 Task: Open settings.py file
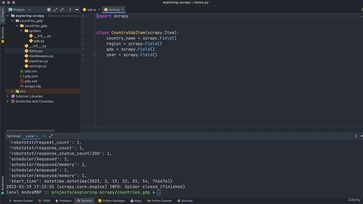[x=38, y=66]
